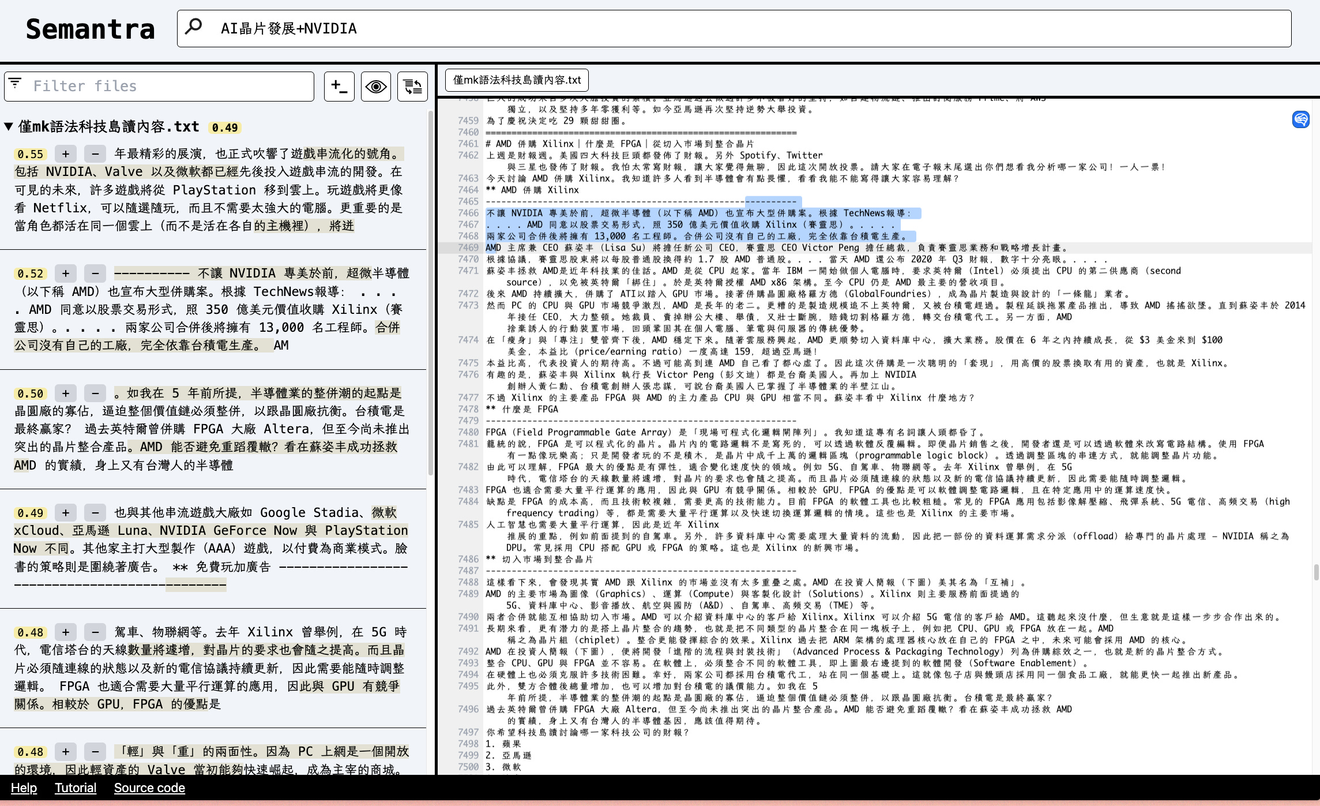
Task: Click minus on the 輕與重 0.48 result
Action: point(95,752)
